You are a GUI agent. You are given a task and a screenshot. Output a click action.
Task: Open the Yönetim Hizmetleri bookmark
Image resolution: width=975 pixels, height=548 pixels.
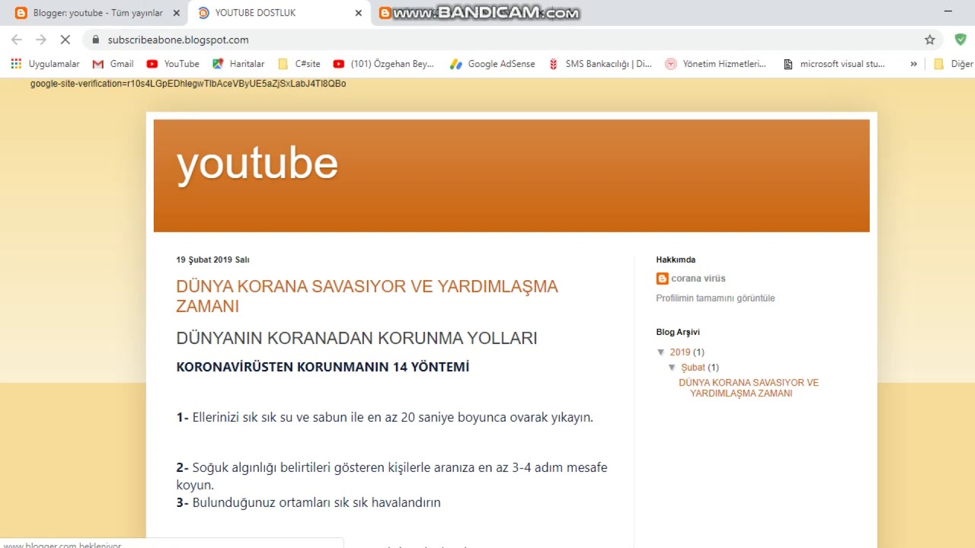tap(716, 64)
